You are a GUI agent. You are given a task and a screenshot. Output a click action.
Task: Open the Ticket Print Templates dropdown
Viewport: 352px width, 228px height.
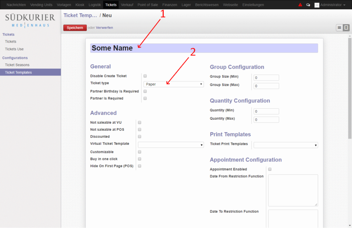(x=286, y=145)
